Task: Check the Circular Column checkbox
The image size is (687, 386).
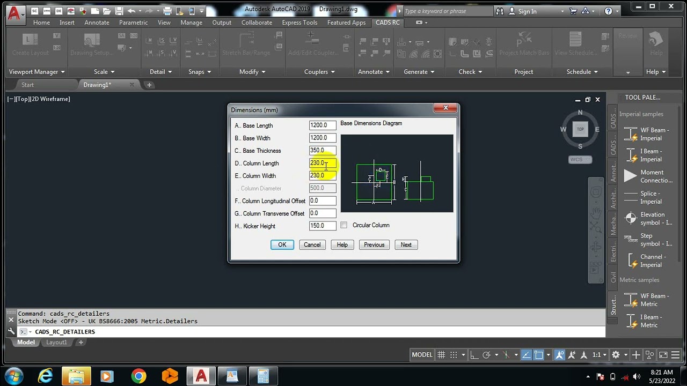Action: tap(343, 225)
